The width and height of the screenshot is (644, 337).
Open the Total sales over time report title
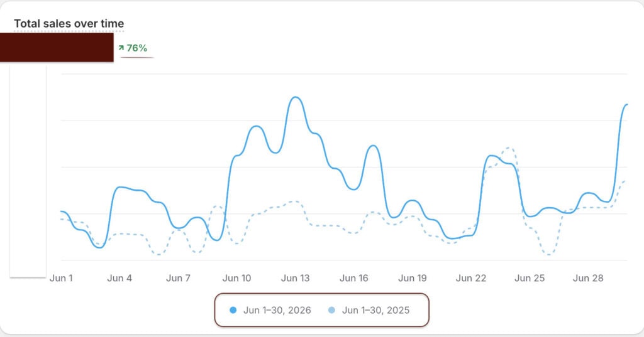[x=69, y=24]
